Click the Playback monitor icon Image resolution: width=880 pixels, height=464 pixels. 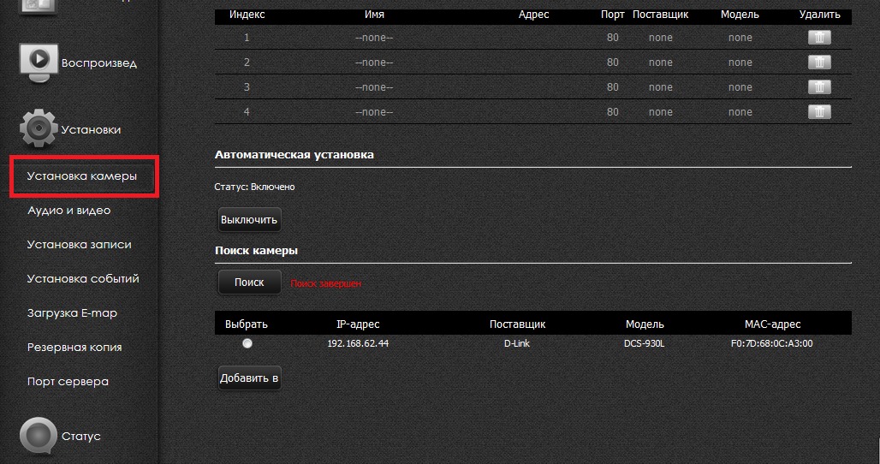[39, 62]
